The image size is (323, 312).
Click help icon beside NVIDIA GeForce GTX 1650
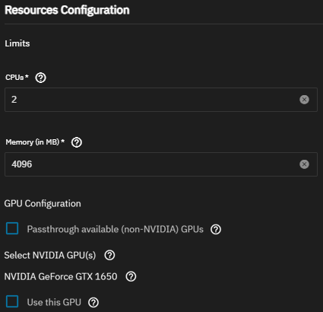pyautogui.click(x=131, y=276)
